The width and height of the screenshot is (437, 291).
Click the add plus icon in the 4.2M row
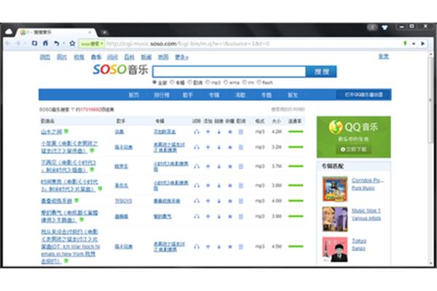(208, 132)
